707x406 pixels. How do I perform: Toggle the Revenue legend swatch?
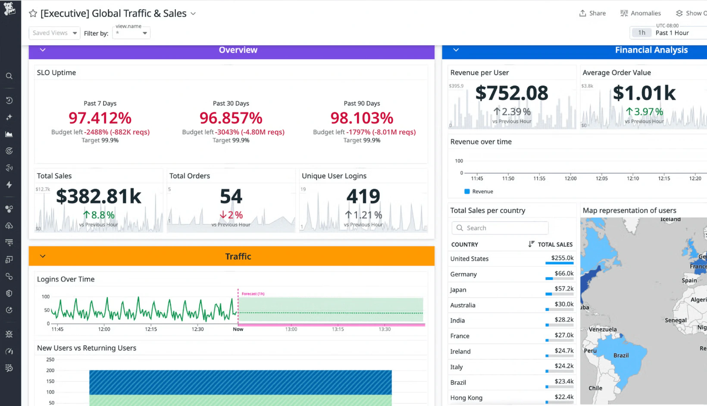[467, 192]
